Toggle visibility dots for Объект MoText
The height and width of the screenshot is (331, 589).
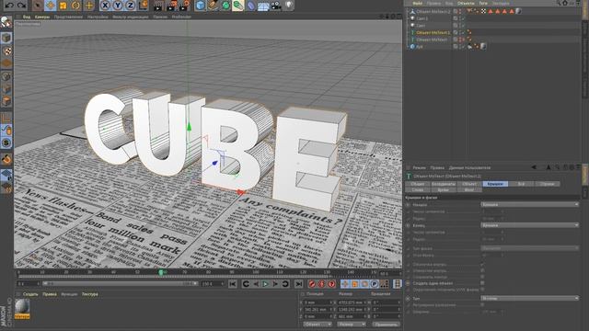460,40
